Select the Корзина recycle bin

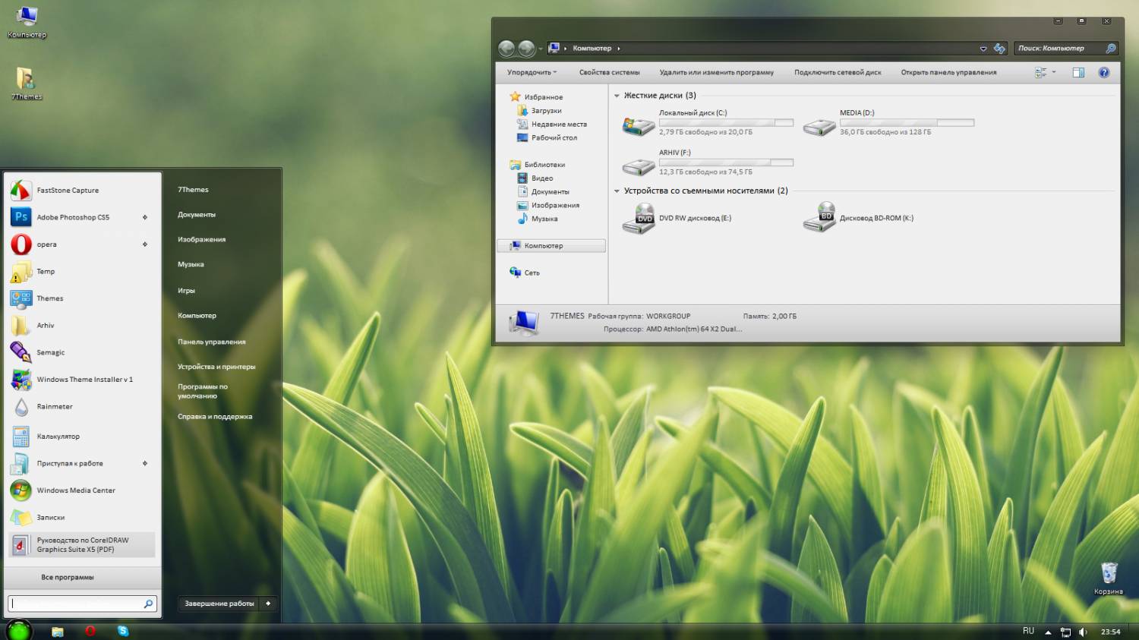1109,579
